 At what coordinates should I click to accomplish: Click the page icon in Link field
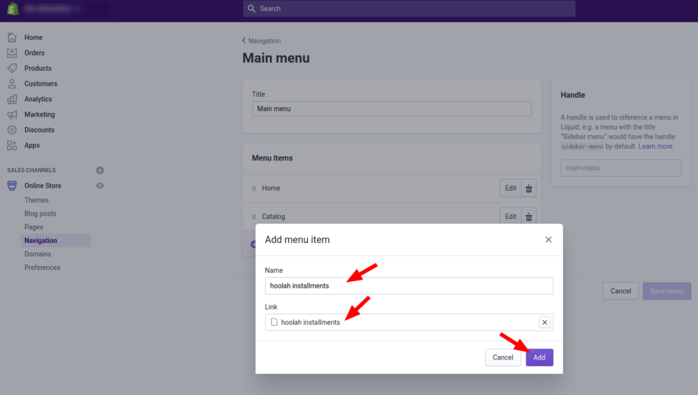[274, 322]
